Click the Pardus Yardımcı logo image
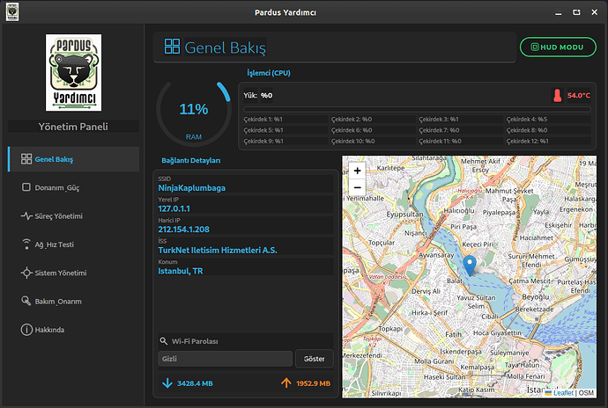 coord(72,72)
